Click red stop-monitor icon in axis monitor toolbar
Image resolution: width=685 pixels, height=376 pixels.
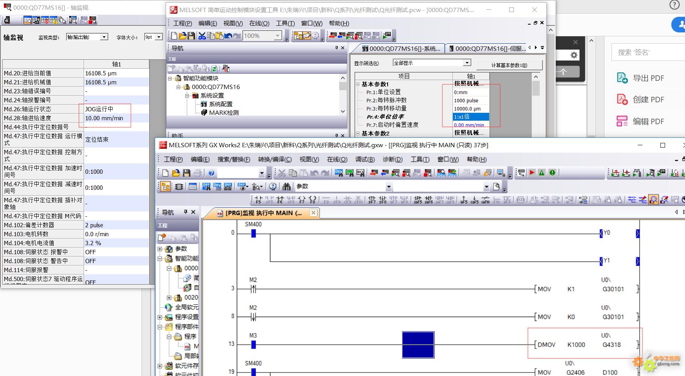point(93,20)
